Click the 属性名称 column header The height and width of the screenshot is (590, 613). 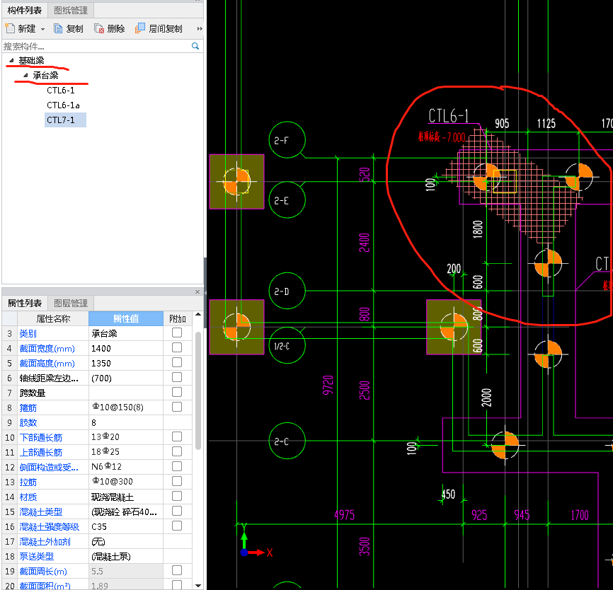pos(53,319)
